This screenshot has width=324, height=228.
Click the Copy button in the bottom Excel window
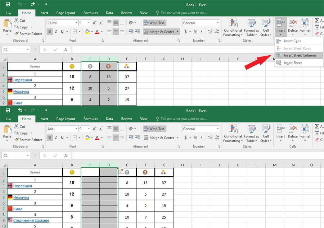point(21,133)
